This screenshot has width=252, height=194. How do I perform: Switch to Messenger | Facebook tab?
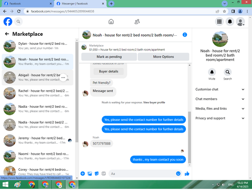click(80, 4)
